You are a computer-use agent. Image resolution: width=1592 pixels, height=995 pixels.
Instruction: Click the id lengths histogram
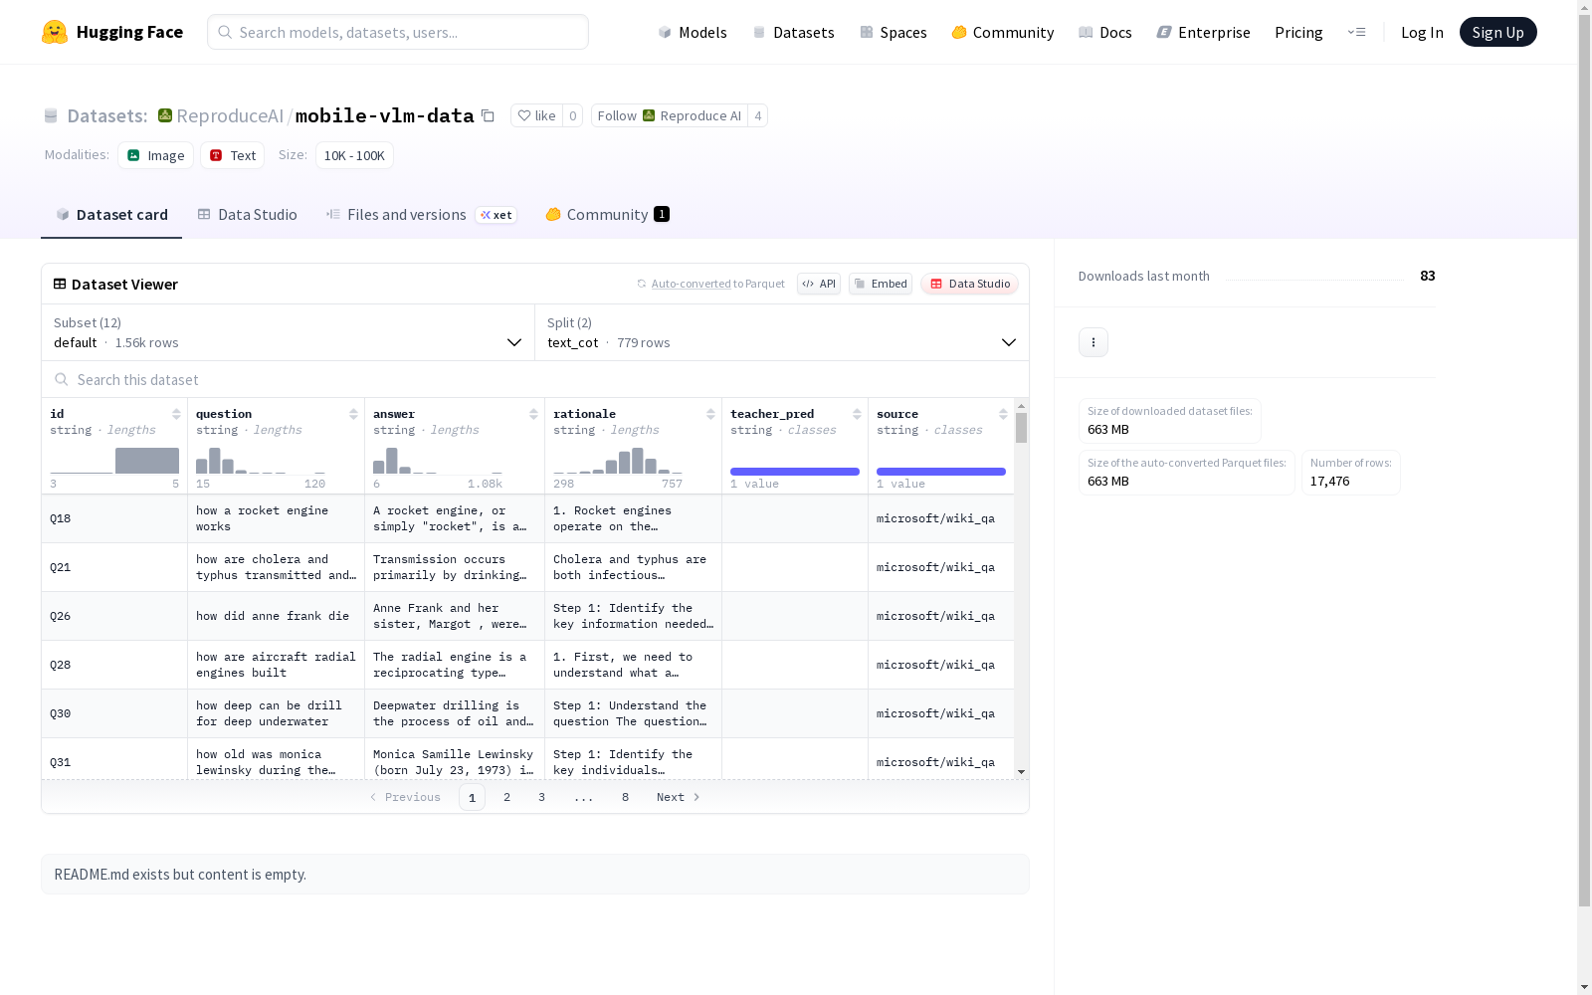click(x=114, y=461)
